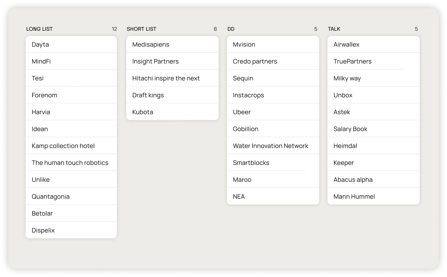Click the Dispelix card
This screenshot has width=447, height=277.
(x=71, y=230)
